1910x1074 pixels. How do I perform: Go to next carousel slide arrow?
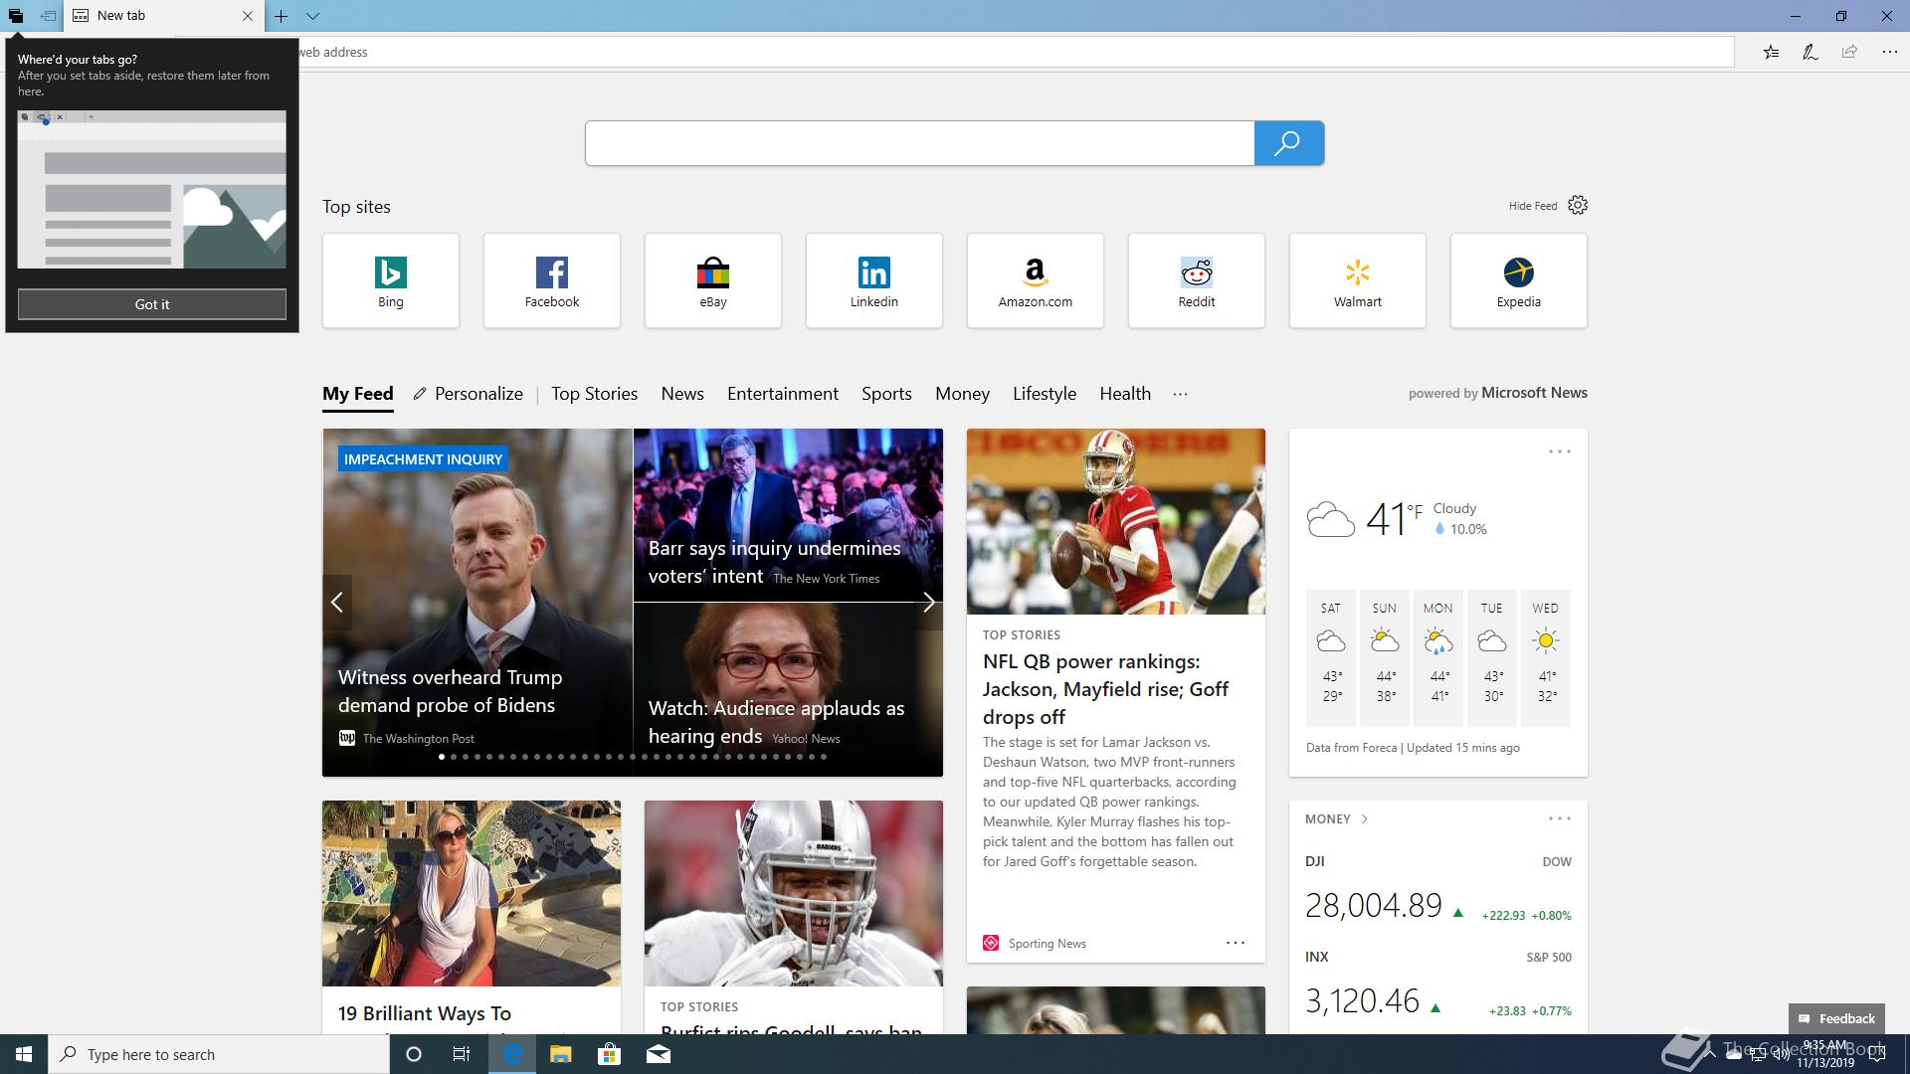(928, 602)
